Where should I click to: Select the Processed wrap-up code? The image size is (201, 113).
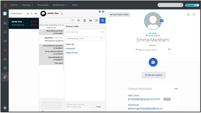point(70,48)
